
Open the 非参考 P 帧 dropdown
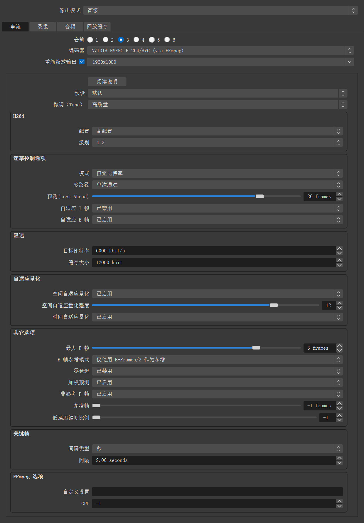(x=218, y=394)
